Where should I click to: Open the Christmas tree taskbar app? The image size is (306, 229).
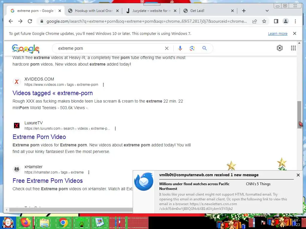tap(81, 222)
